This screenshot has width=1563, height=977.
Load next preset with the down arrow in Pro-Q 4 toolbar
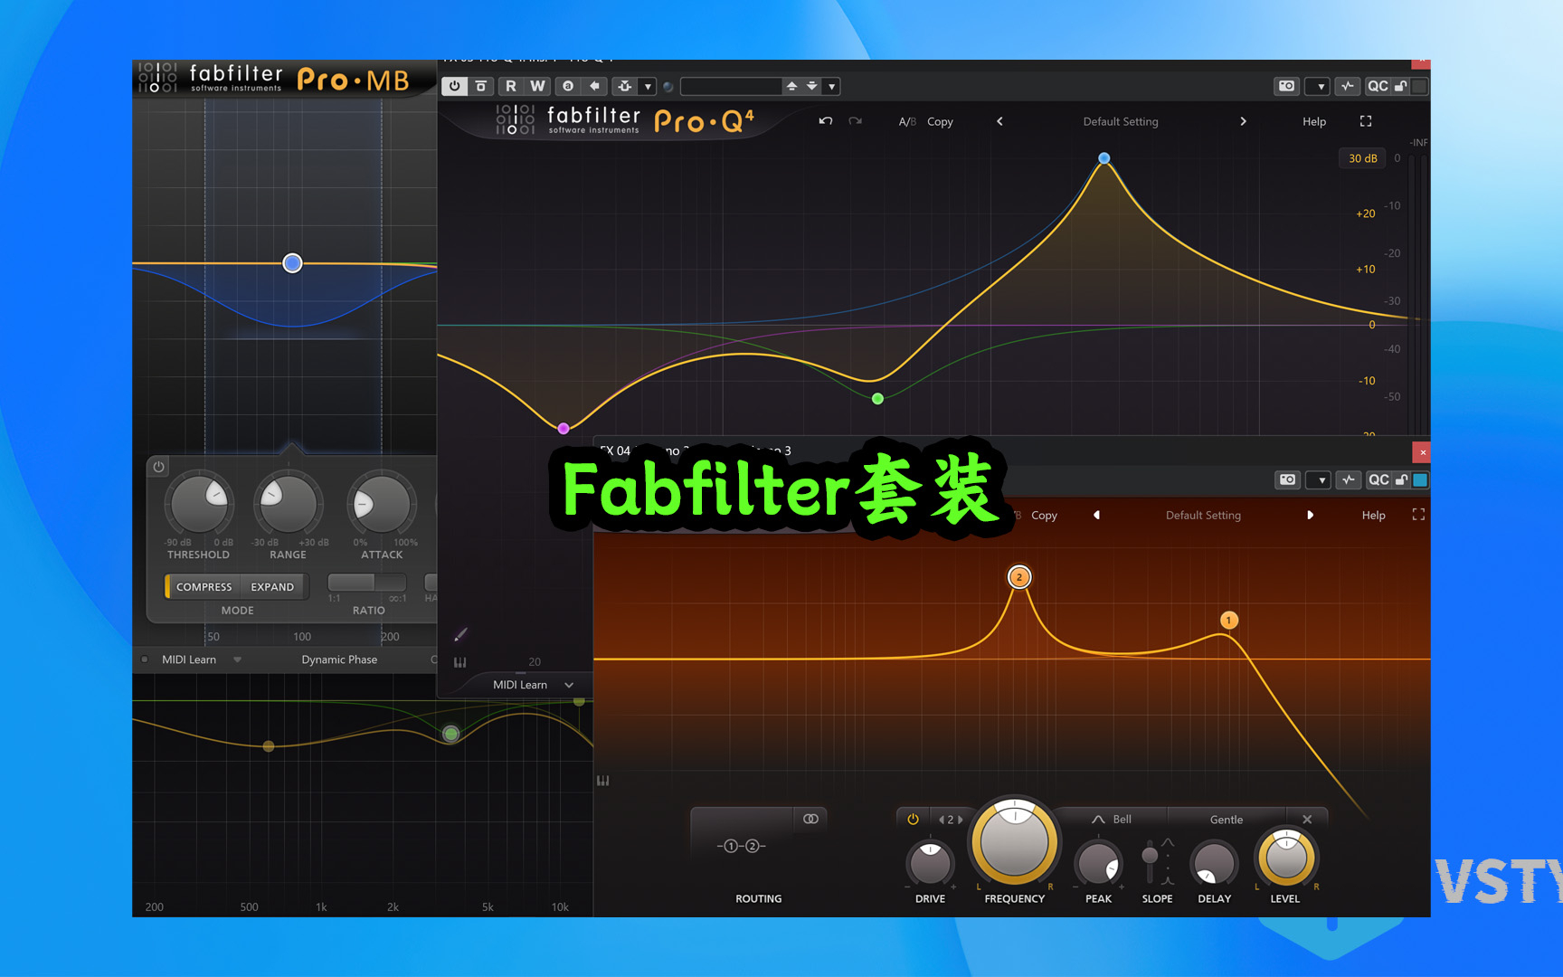pos(812,86)
